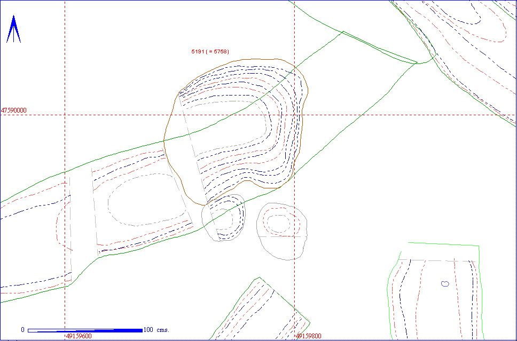
Task: Click the scale bar zero label
Action: click(x=23, y=330)
